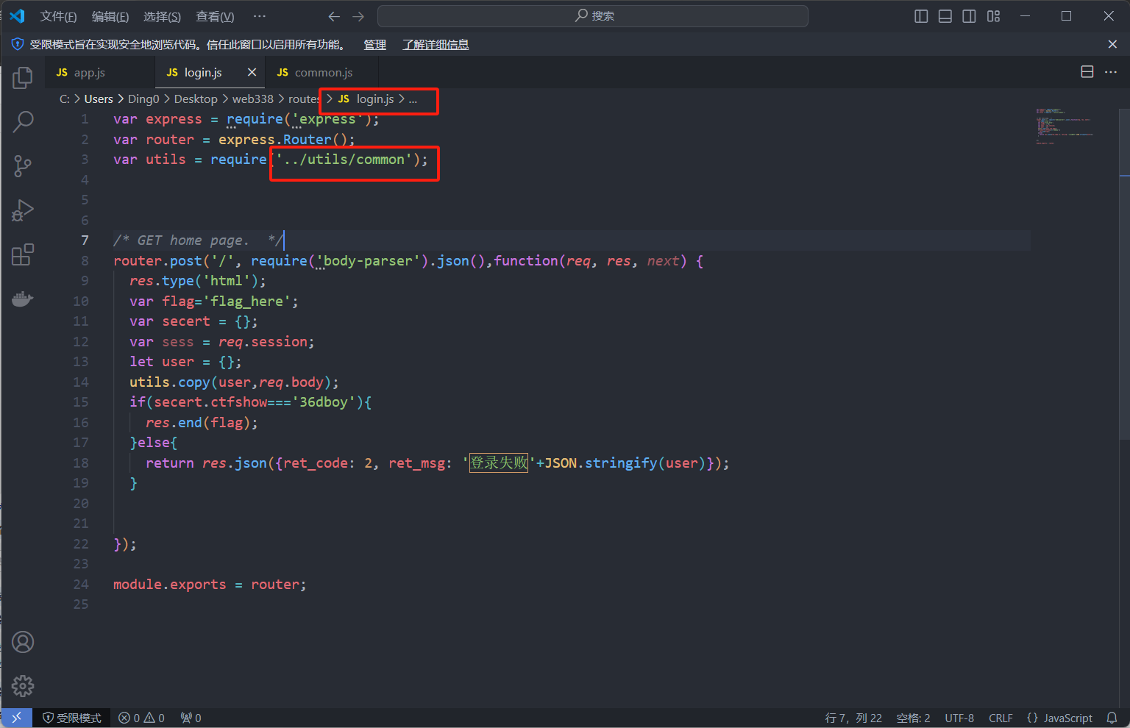This screenshot has height=728, width=1130.
Task: Click the remote window indicator in status bar
Action: point(16,718)
